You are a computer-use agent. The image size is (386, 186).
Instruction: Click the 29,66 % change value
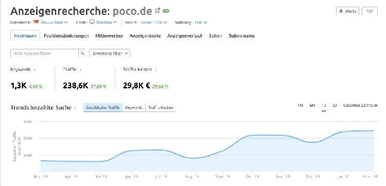click(x=160, y=86)
